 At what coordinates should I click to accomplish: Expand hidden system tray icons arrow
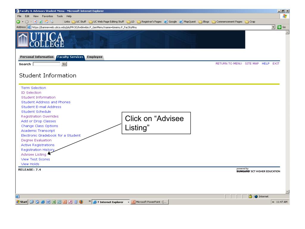tap(273, 202)
